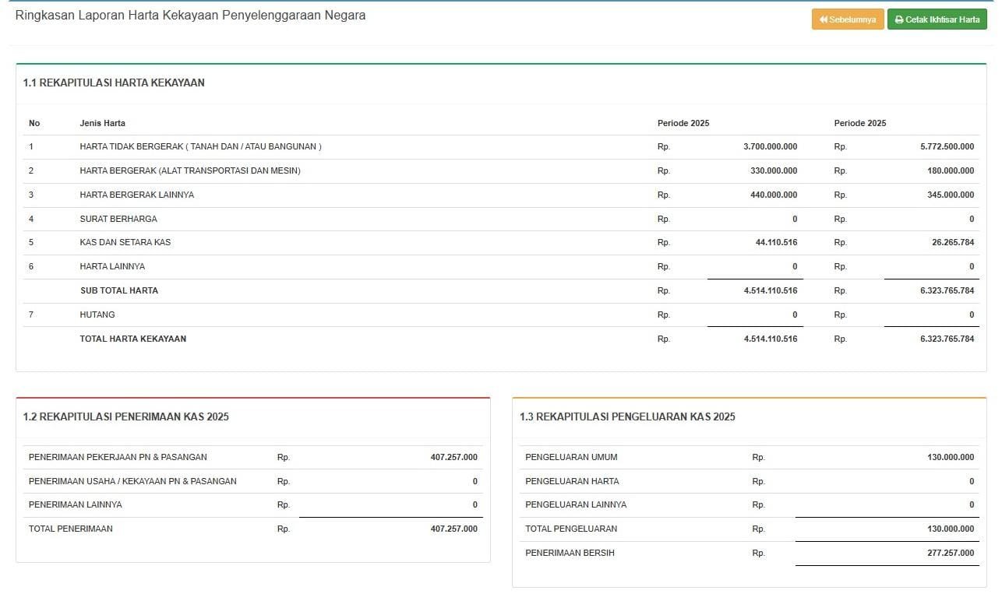Select the Alat Transportasi dan Mesin row label

click(x=189, y=170)
